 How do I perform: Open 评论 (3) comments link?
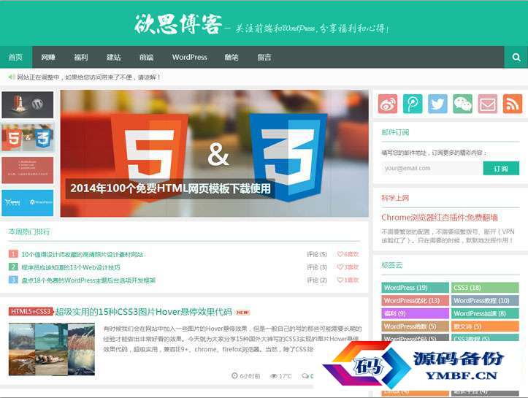click(x=317, y=267)
